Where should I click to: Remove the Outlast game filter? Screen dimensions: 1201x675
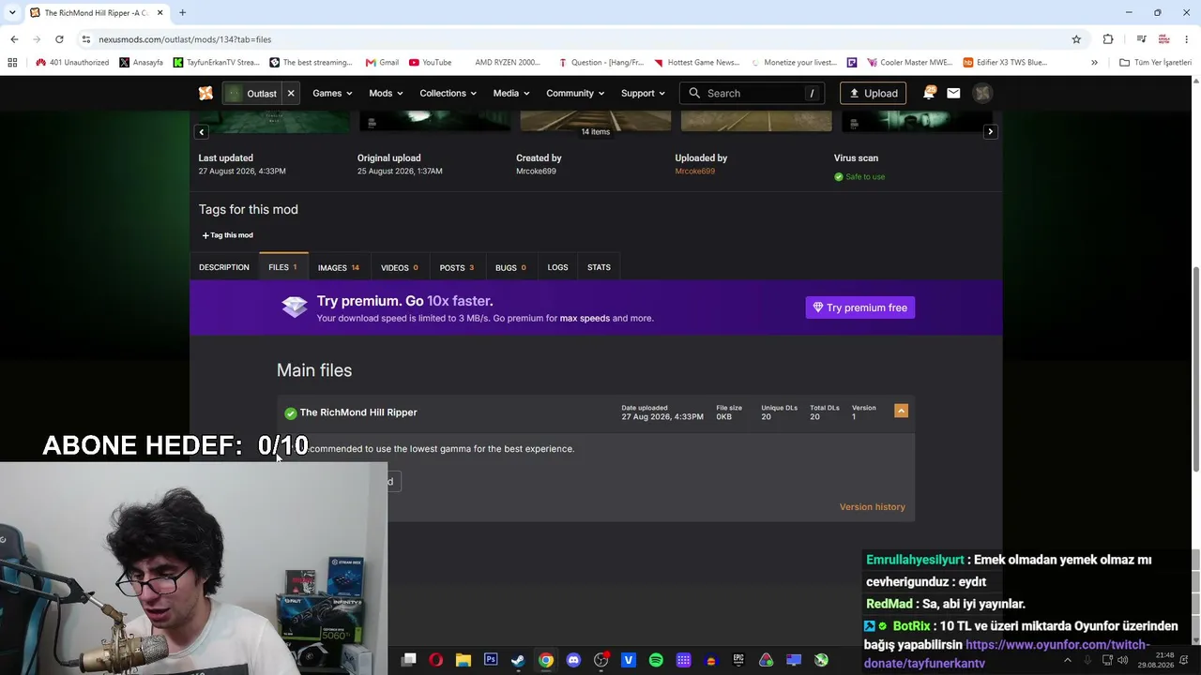(291, 93)
